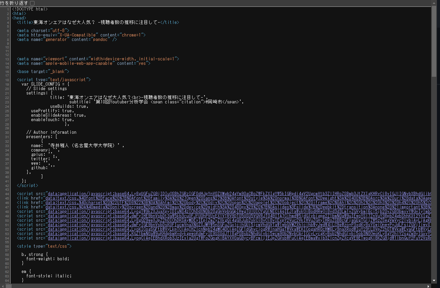Click the "presenters: [" line
Viewport: 440px width, 288px height.
(42, 137)
